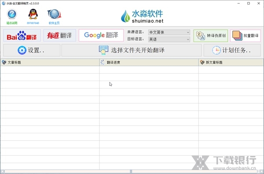Close the translator window

(259, 4)
